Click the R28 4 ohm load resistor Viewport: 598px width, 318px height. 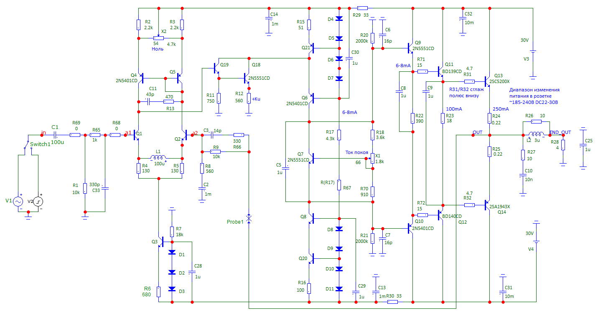pos(563,145)
